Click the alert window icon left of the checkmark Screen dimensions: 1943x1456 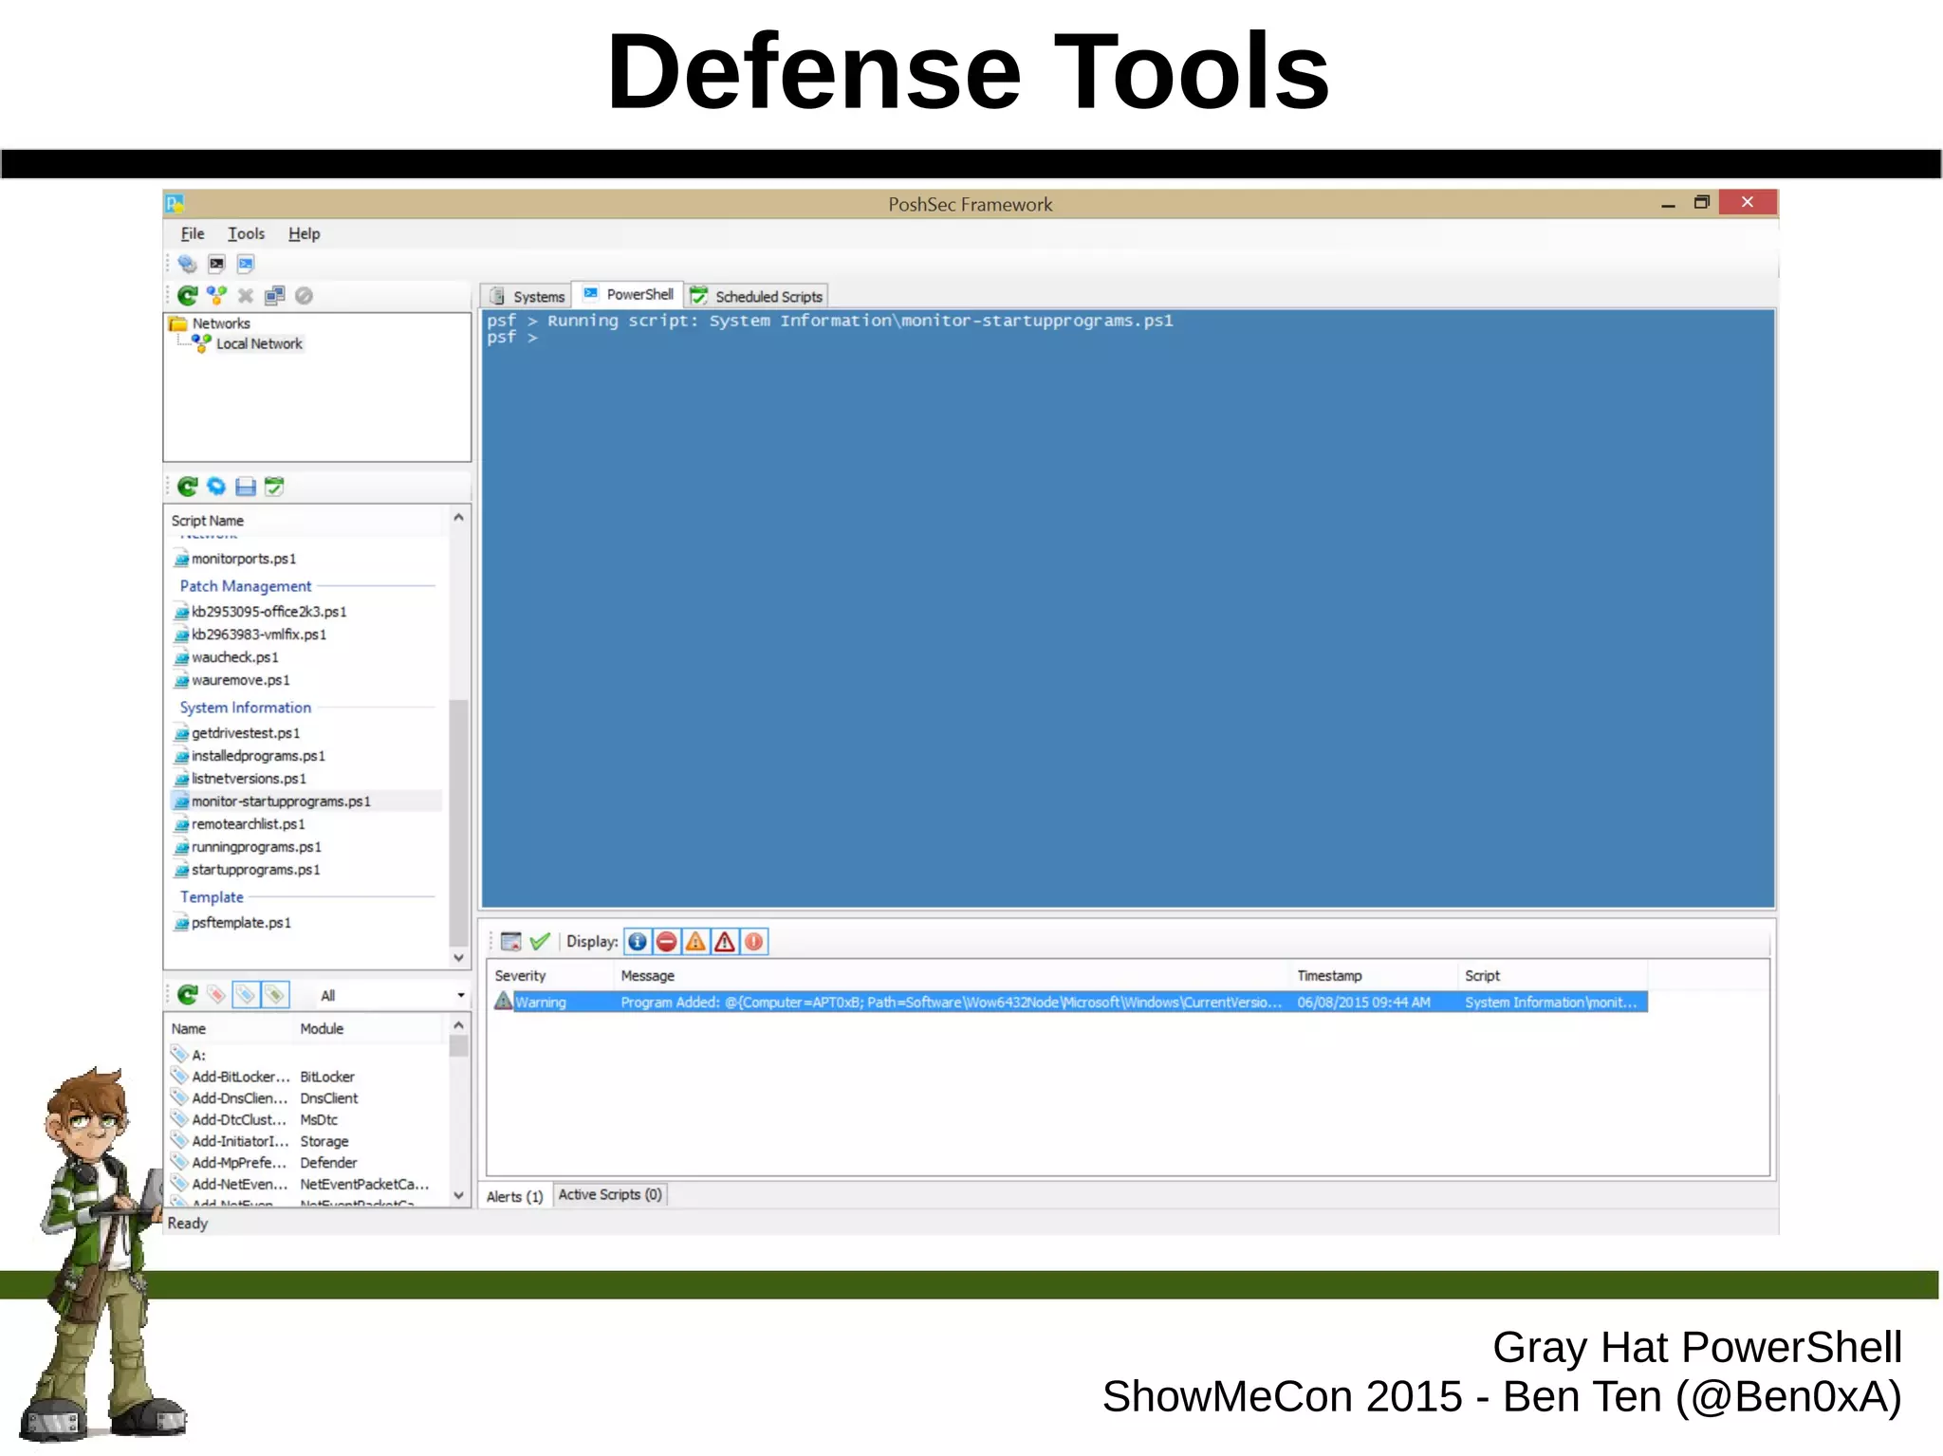coord(511,941)
